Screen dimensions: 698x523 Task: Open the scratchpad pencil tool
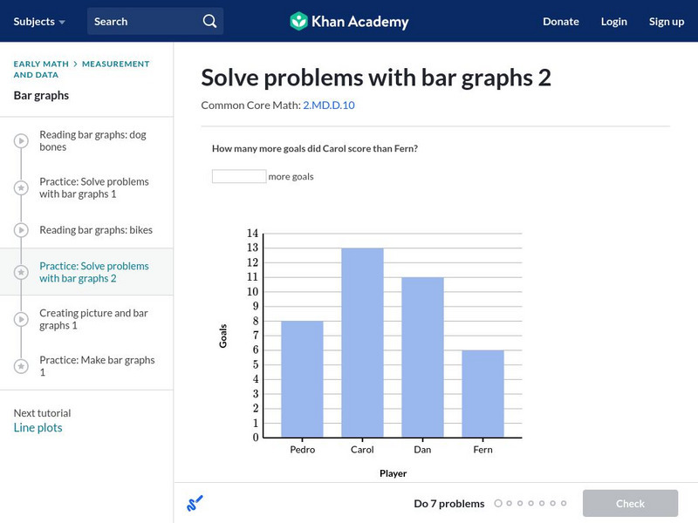195,503
